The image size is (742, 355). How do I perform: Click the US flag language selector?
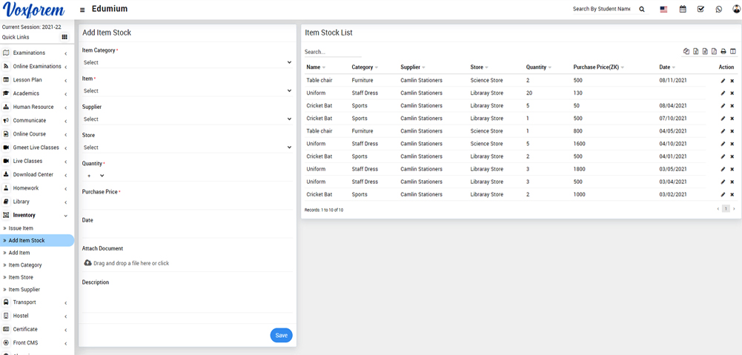click(x=663, y=10)
